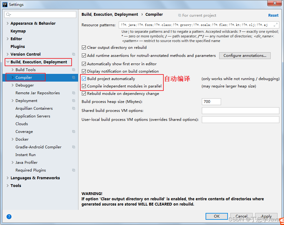This screenshot has height=225, width=284.
Task: Expand the Compiler node arrow
Action: [12, 78]
